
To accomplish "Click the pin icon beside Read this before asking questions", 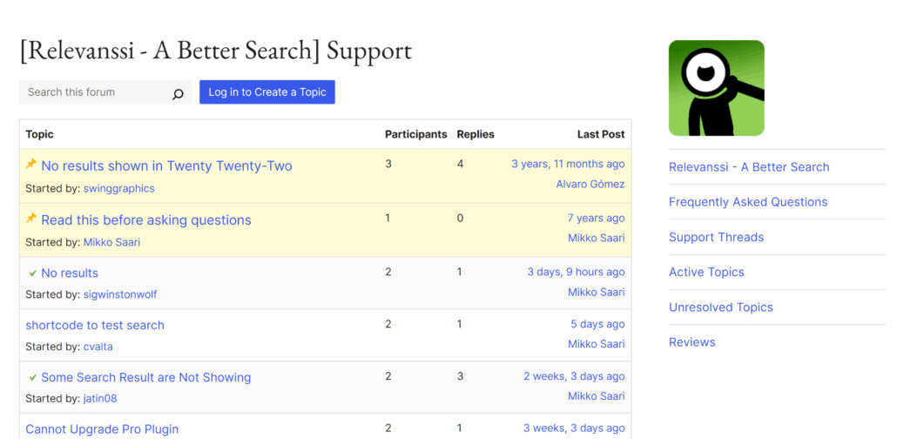I will (x=31, y=219).
